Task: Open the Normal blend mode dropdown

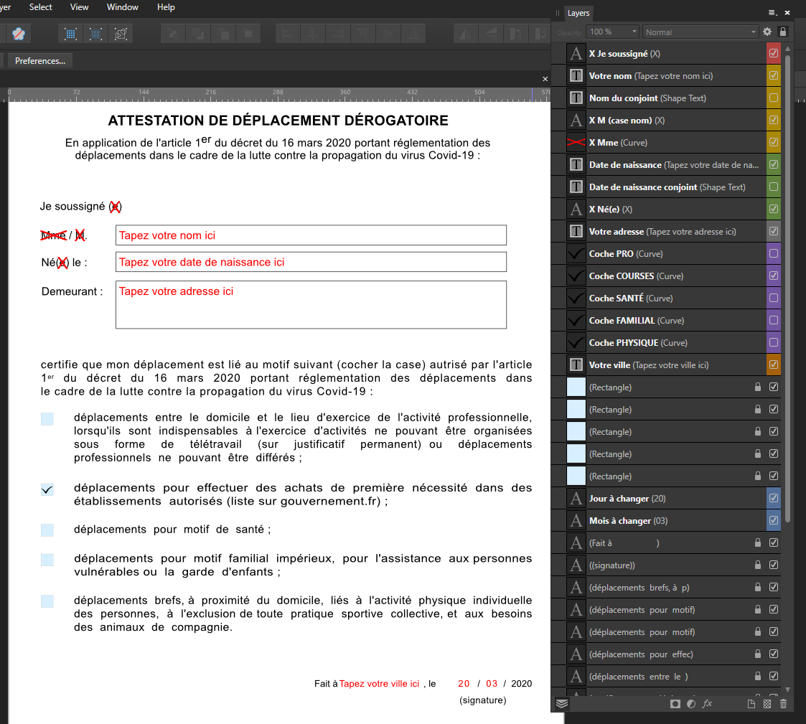Action: click(x=700, y=32)
